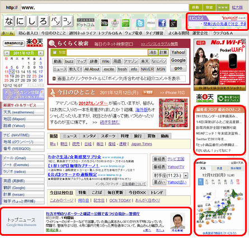This screenshot has width=249, height=238.
Task: Open 週刊ネットライフ in navigation bar
Action: [x=82, y=33]
